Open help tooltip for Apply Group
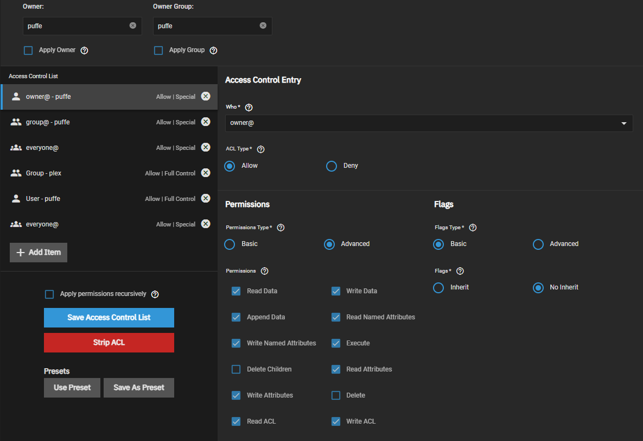 [214, 51]
